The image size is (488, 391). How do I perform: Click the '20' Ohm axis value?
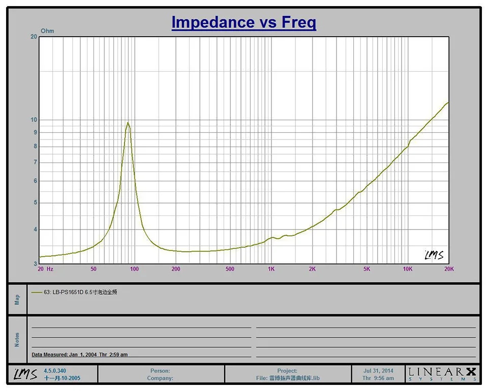coord(34,37)
